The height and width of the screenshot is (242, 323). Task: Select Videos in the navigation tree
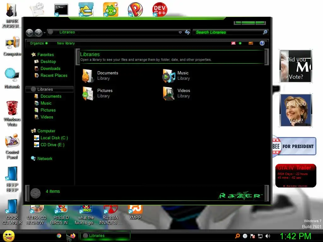(x=44, y=117)
